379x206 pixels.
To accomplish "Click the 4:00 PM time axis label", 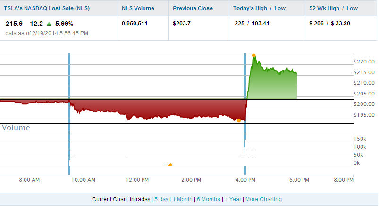I will tap(245, 180).
